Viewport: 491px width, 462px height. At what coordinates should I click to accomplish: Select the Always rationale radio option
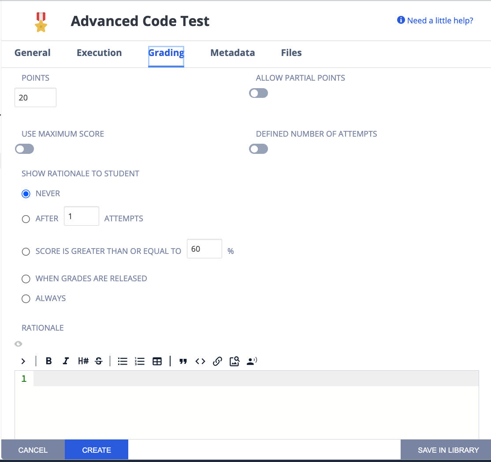tap(26, 298)
